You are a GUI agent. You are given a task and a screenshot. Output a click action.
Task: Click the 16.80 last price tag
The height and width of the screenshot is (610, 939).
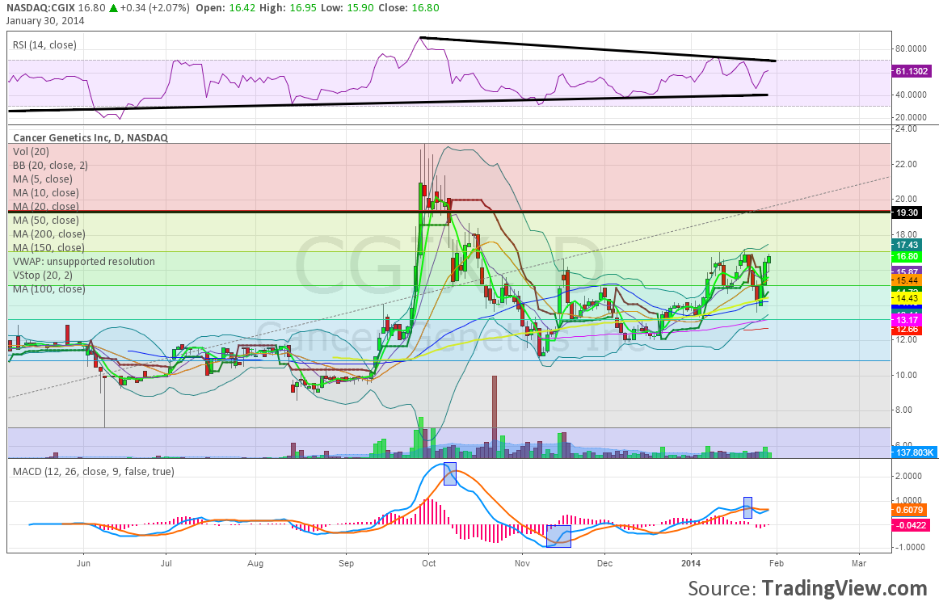[906, 256]
